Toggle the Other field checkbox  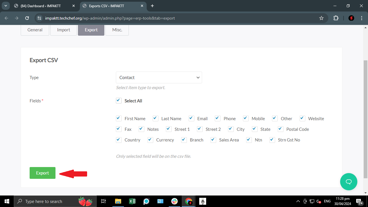coord(275,118)
